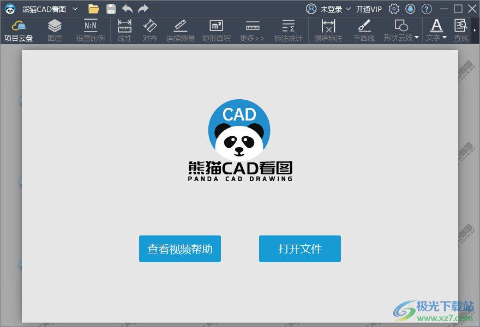480x327 pixels.
Task: Click 开通VIP link
Action: click(369, 9)
